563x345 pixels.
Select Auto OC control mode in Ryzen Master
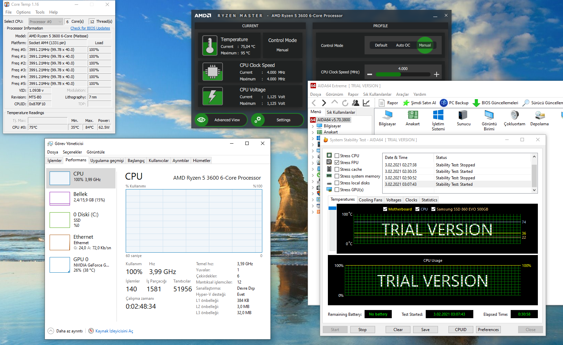403,45
